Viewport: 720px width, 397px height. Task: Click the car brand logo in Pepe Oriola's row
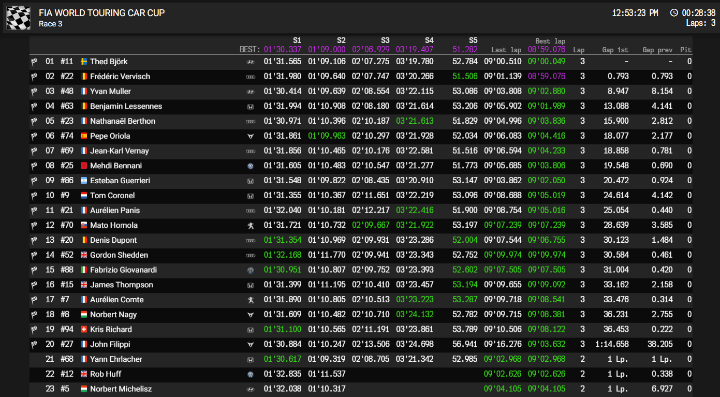(x=251, y=136)
